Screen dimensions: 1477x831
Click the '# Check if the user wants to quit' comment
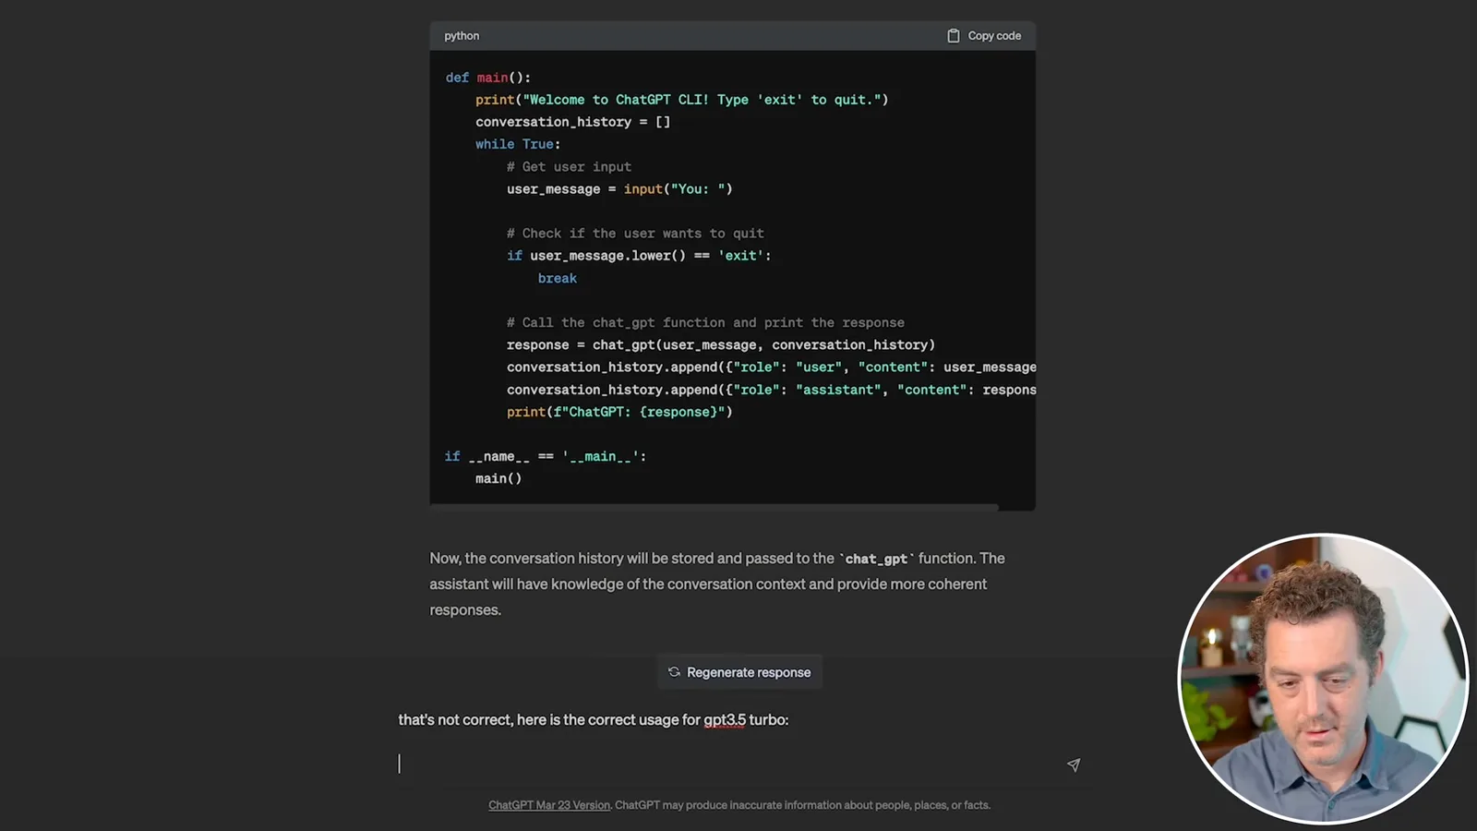tap(635, 234)
